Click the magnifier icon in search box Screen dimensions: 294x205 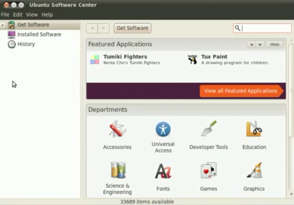[237, 28]
